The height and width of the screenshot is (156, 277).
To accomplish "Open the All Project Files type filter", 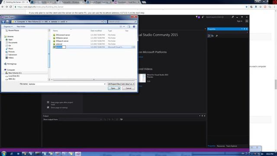I will click(121, 84).
